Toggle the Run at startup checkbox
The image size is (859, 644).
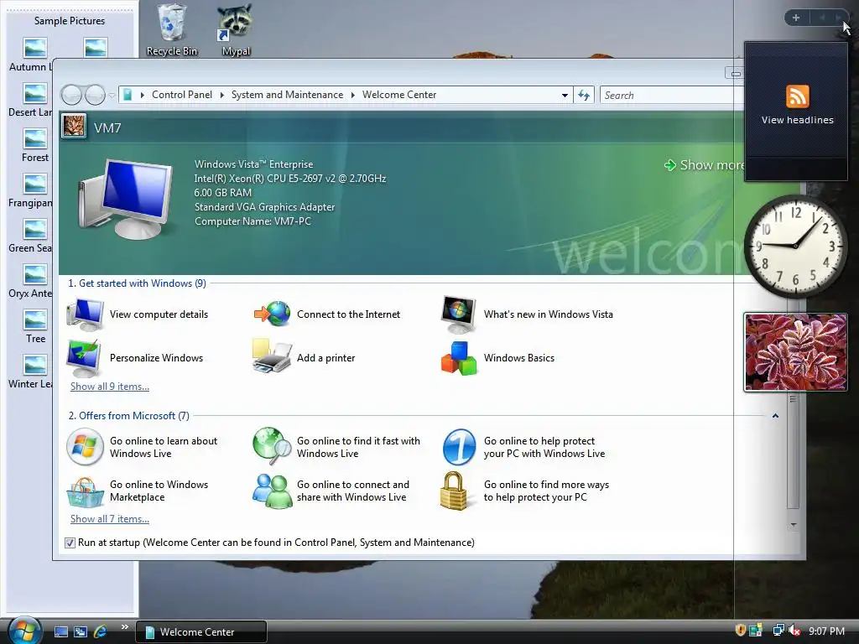[x=70, y=543]
